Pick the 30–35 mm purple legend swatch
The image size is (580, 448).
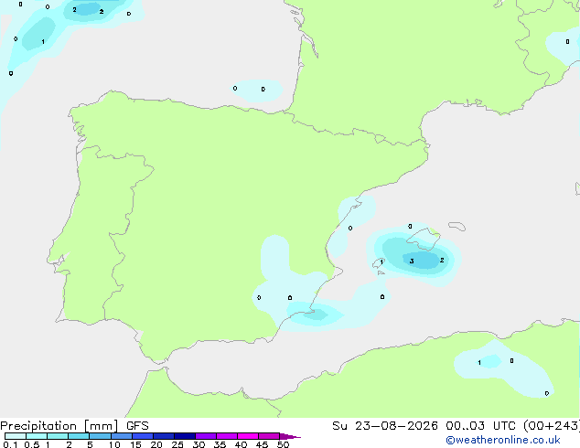[206, 436]
